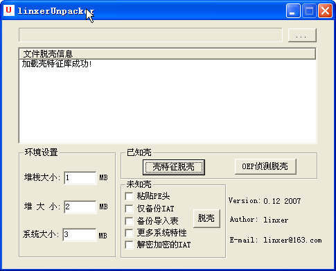Minimize the linxerUnpacker window
This screenshot has height=271, width=336.
point(293,10)
